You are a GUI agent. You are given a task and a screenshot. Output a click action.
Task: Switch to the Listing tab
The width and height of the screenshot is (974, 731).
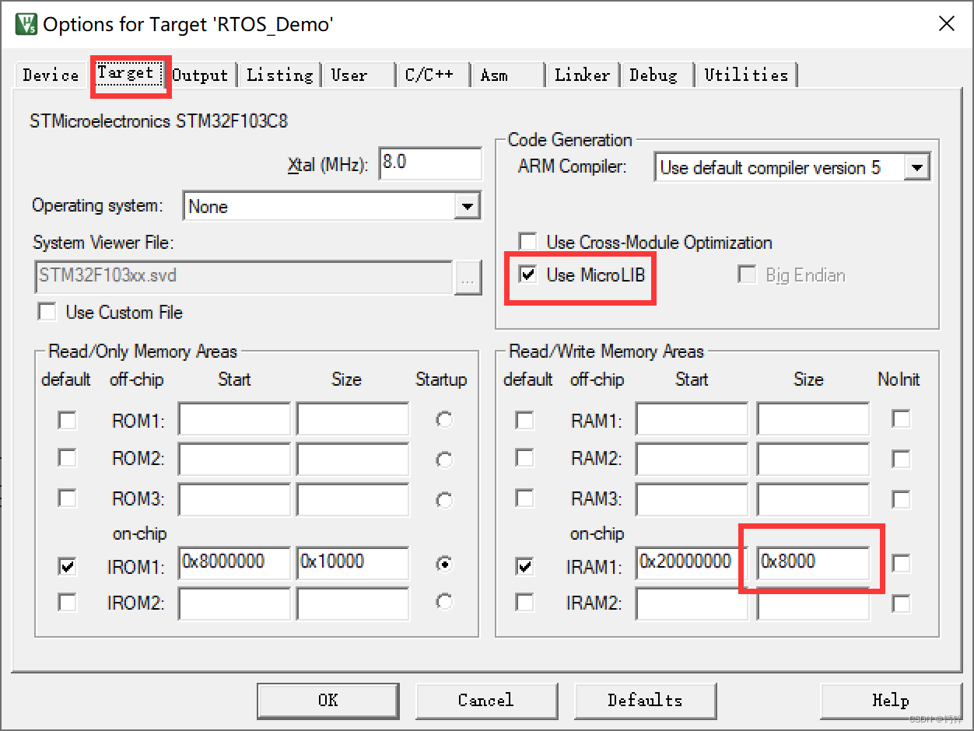279,75
